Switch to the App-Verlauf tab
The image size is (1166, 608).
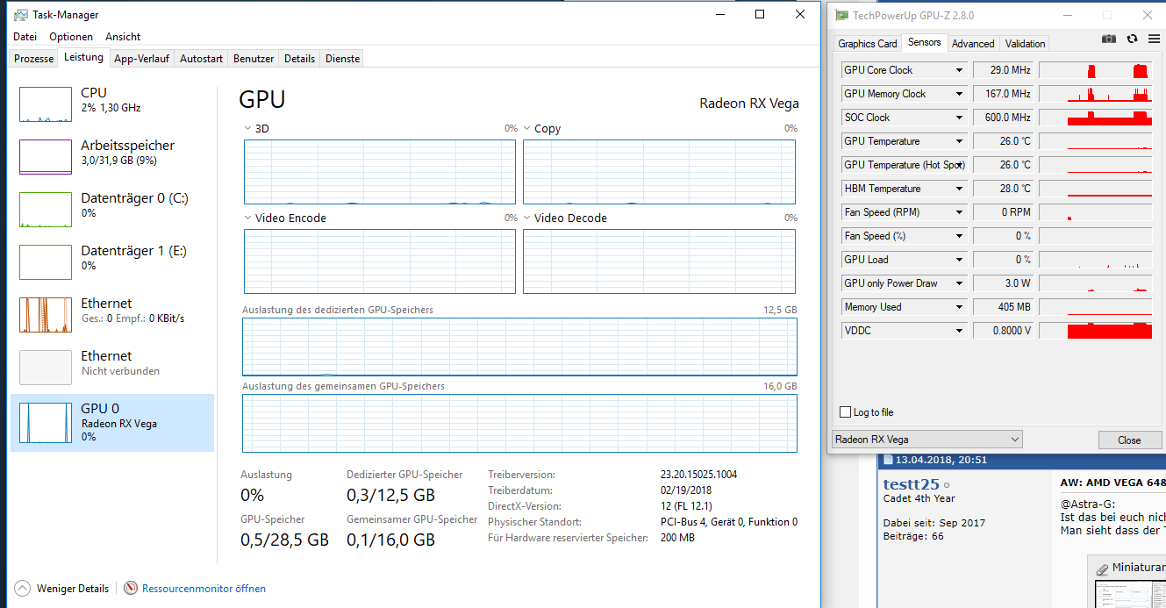(141, 59)
